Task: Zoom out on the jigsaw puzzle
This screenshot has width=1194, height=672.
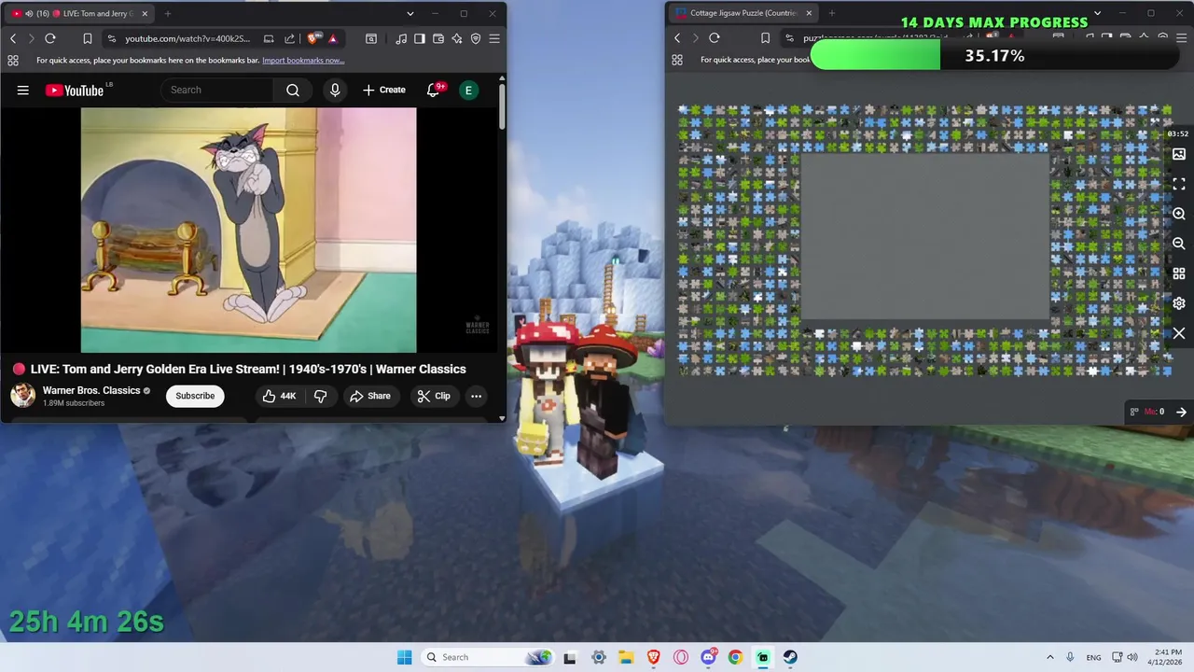Action: pos(1179,244)
